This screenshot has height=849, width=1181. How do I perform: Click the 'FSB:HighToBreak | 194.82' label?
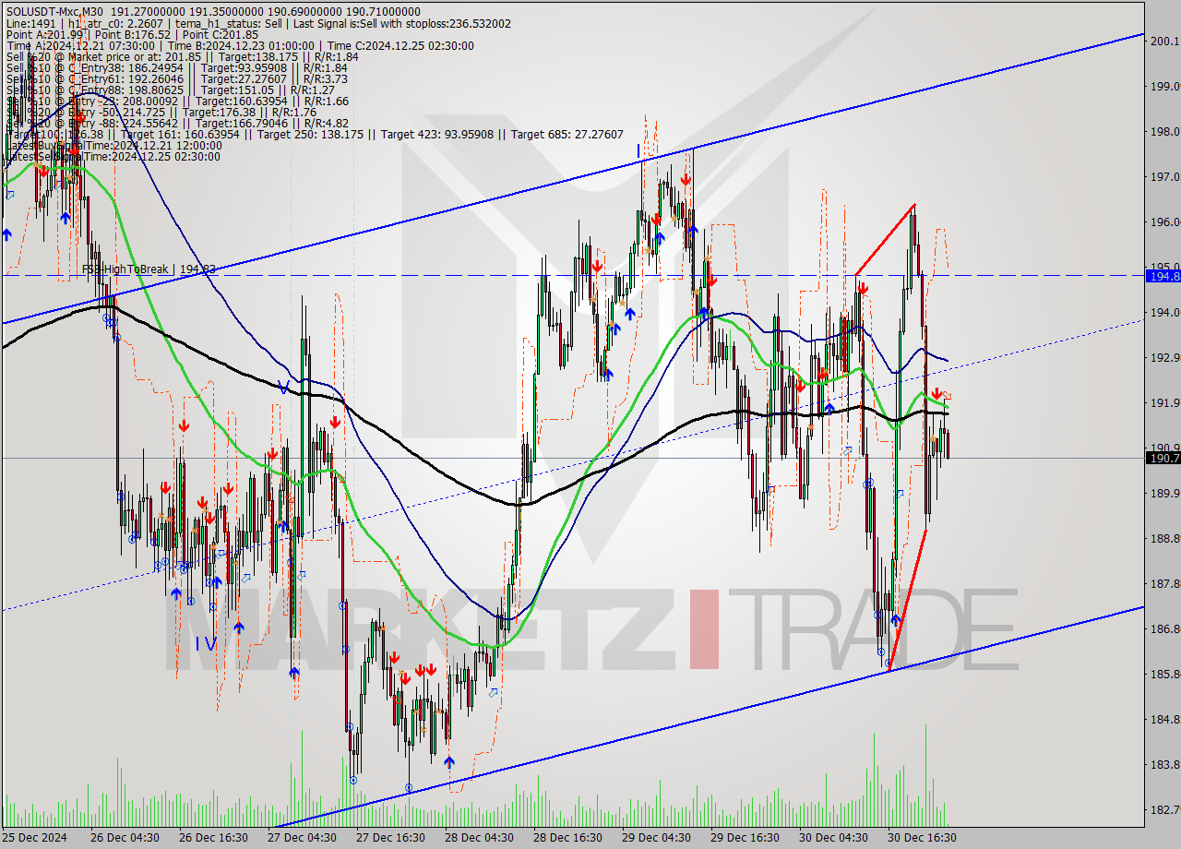[x=149, y=269]
